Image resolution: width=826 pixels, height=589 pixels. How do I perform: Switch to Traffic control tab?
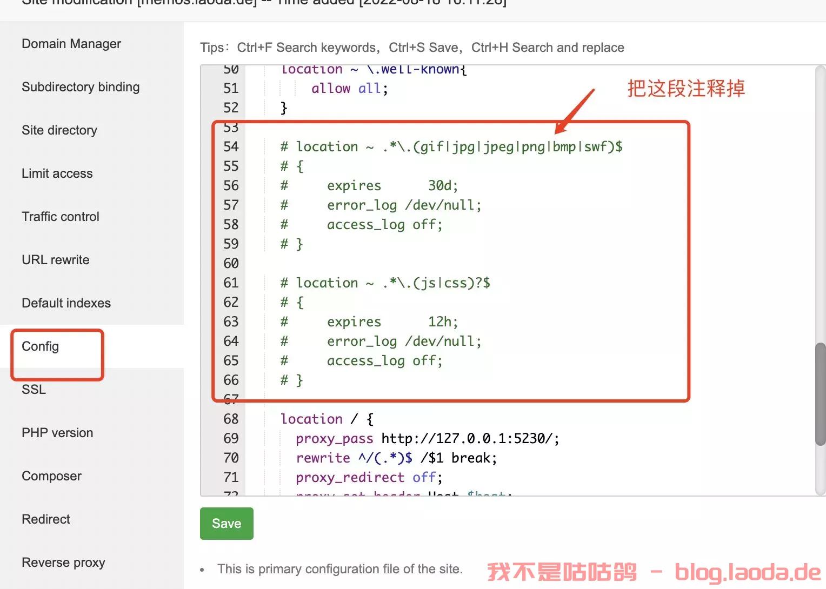click(x=61, y=217)
